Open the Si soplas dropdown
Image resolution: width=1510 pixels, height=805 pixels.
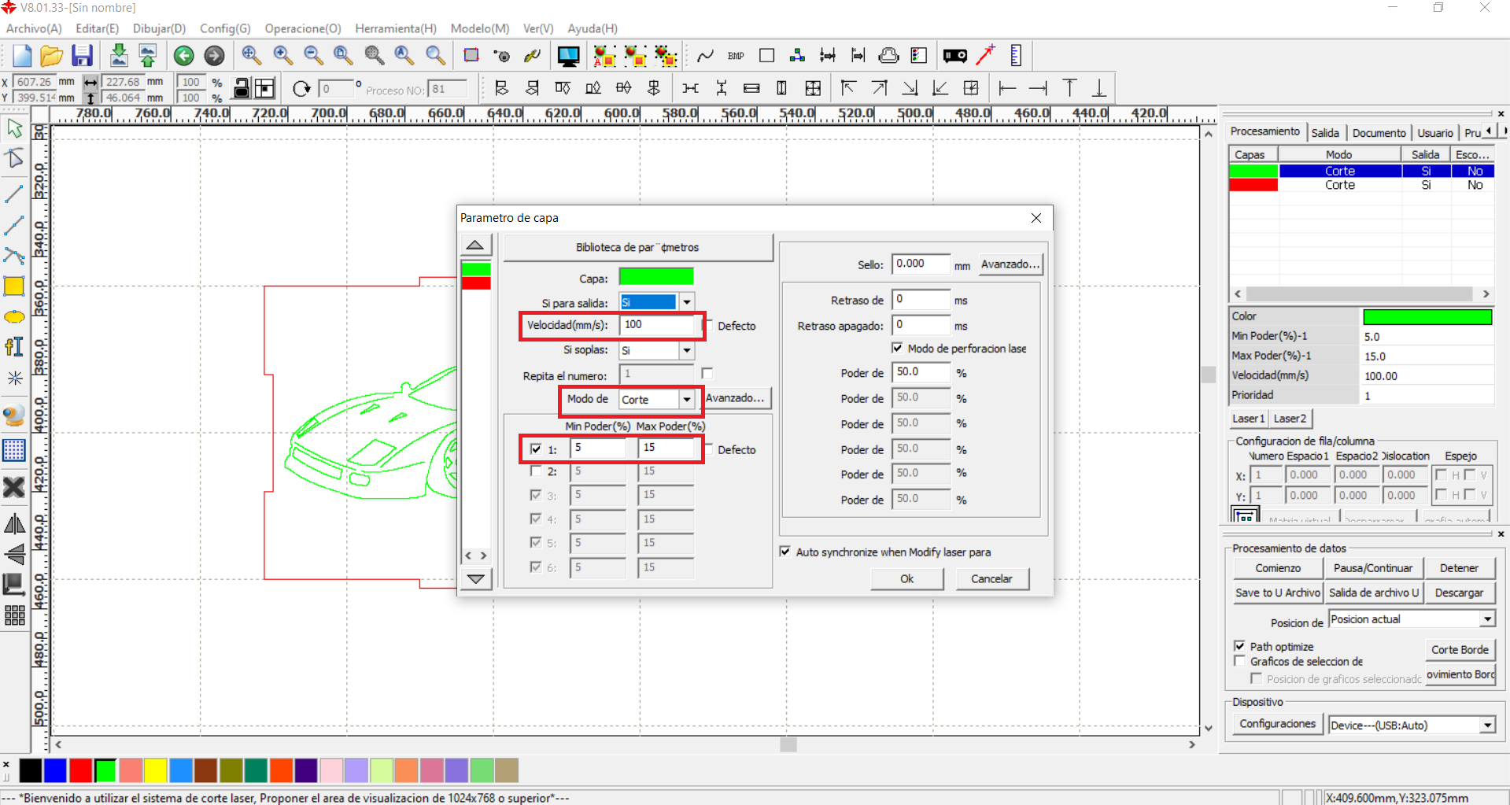click(687, 350)
